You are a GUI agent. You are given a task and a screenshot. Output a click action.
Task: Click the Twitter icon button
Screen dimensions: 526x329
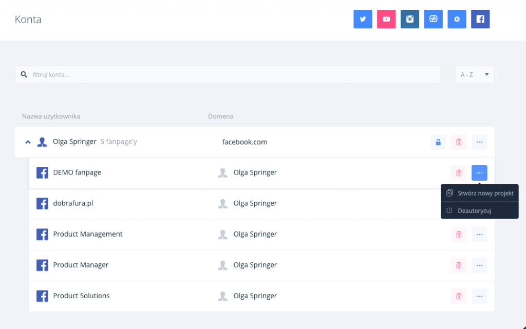[x=363, y=19]
